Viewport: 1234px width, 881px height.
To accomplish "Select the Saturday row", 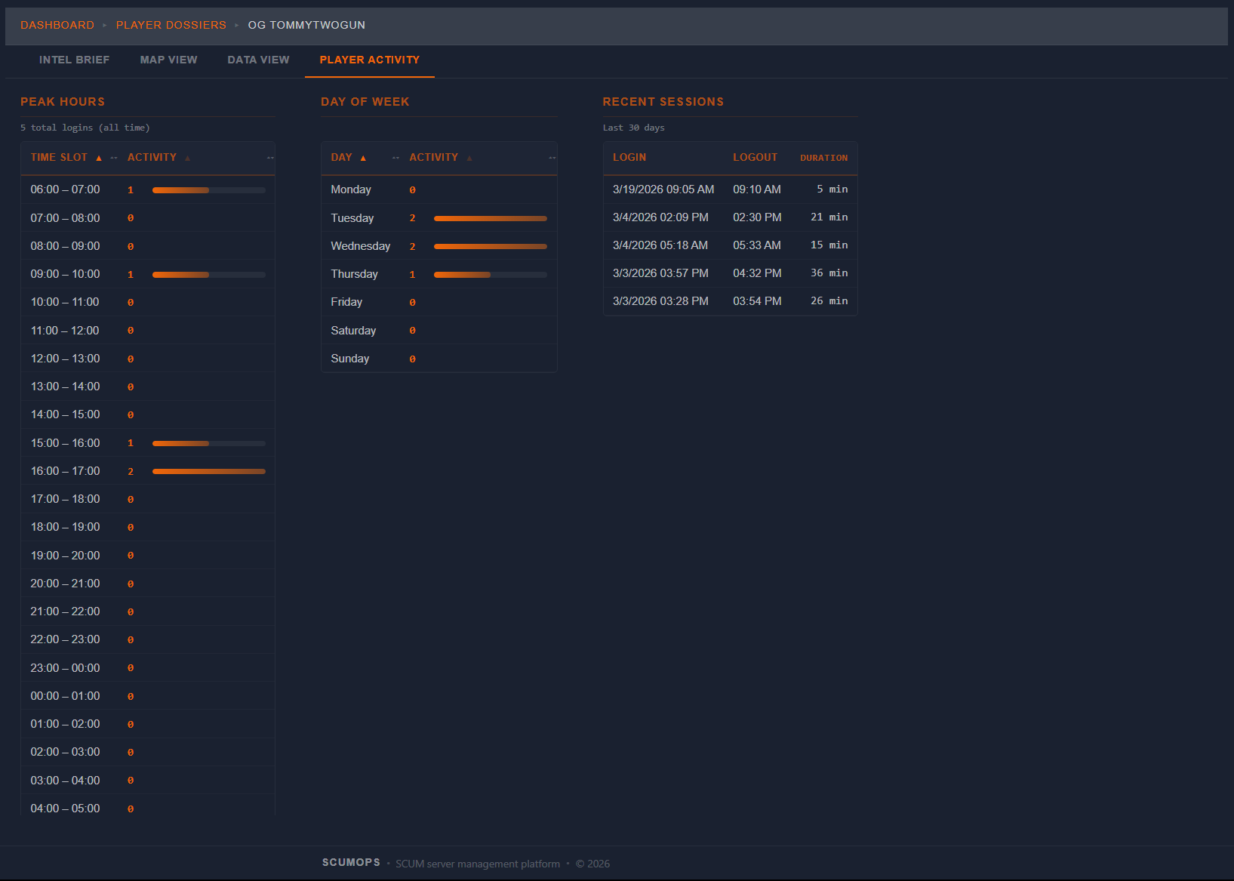I will tap(439, 331).
